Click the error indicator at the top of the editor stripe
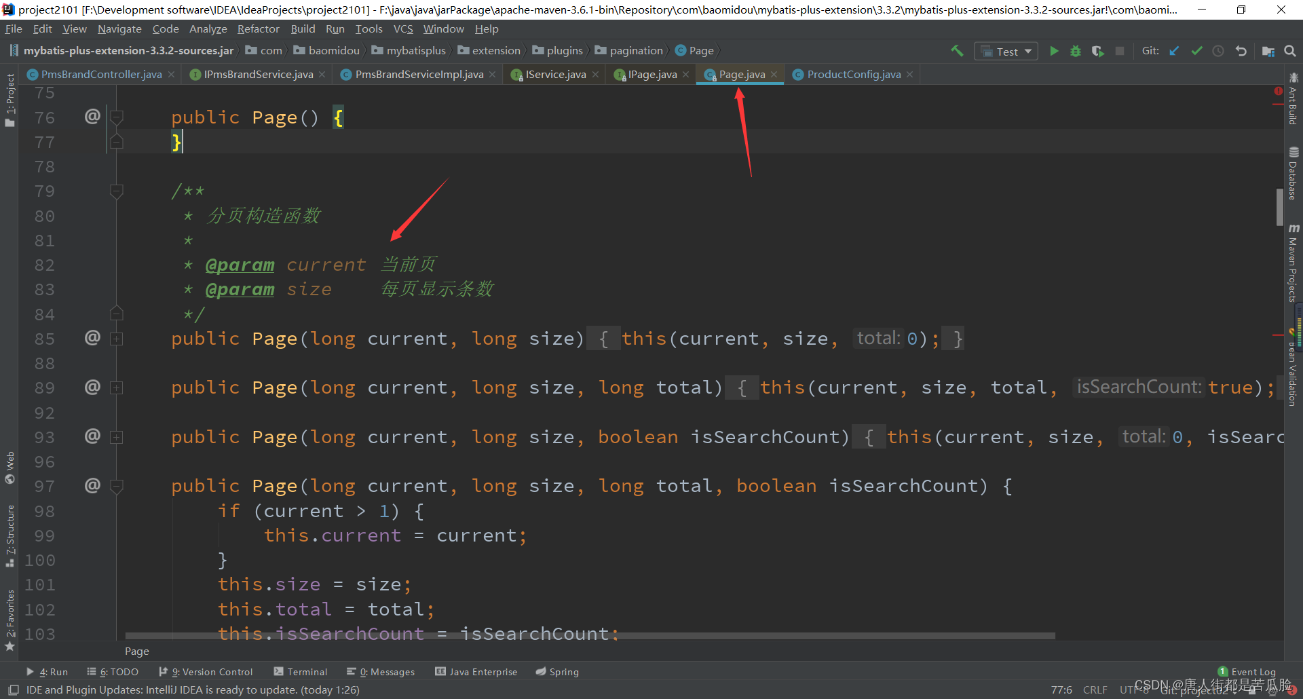The image size is (1303, 699). click(x=1278, y=91)
